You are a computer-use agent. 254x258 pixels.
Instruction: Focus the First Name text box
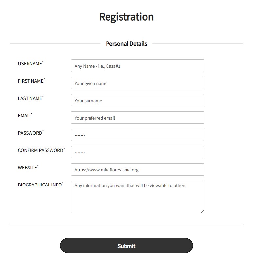click(x=137, y=83)
